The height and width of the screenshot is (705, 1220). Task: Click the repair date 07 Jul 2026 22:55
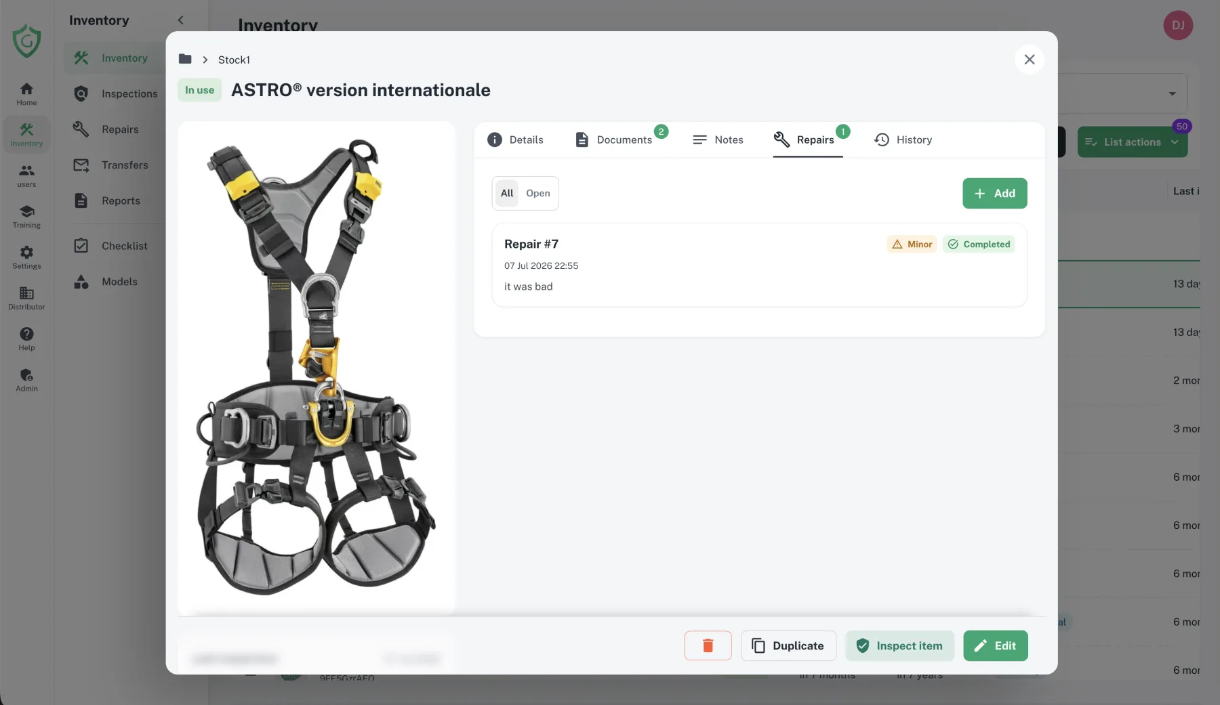541,265
